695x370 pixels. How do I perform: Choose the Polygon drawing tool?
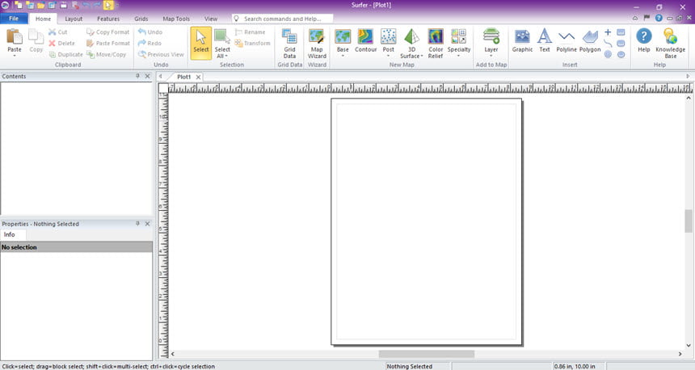point(590,40)
